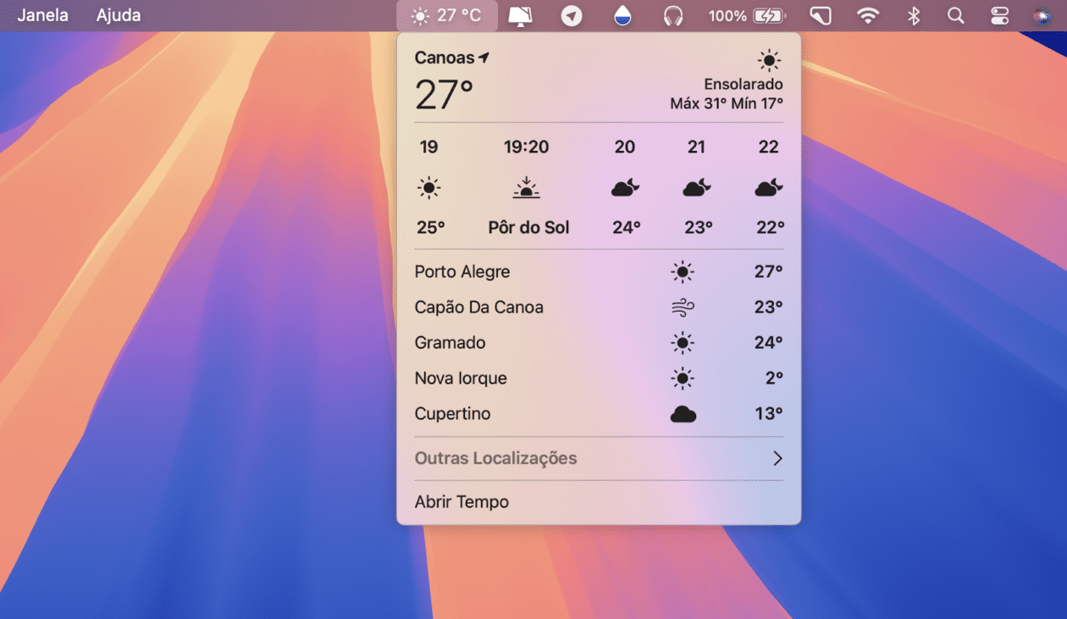1067x619 pixels.
Task: Click the cloud icon for Cupertino
Action: pyautogui.click(x=683, y=413)
